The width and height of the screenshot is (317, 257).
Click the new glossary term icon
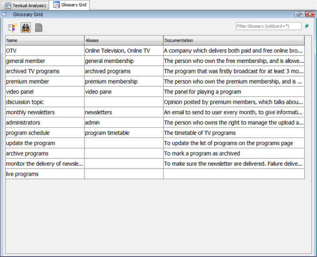pyautogui.click(x=12, y=28)
